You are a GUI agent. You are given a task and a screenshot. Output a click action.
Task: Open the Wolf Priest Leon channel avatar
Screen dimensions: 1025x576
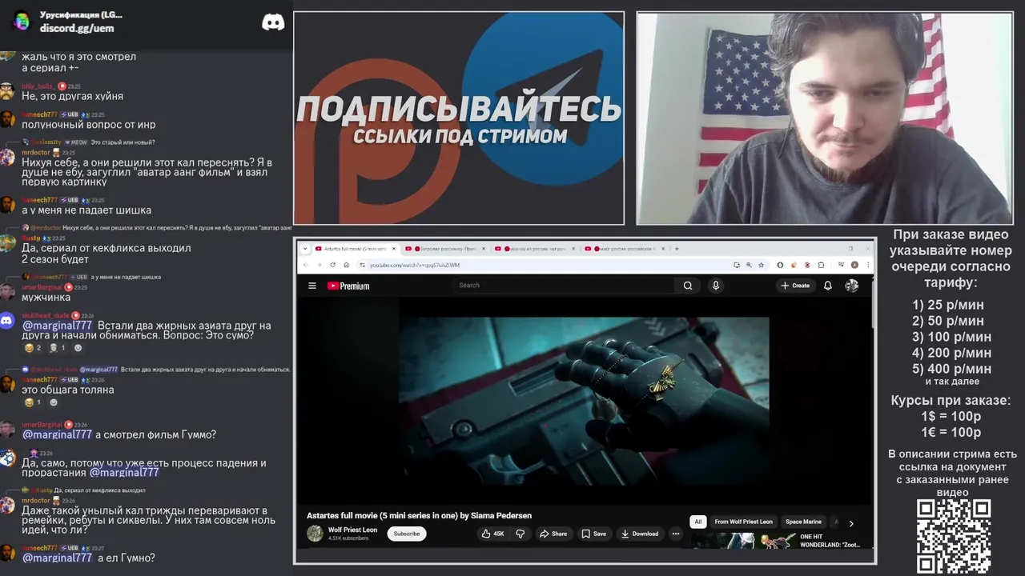click(315, 534)
